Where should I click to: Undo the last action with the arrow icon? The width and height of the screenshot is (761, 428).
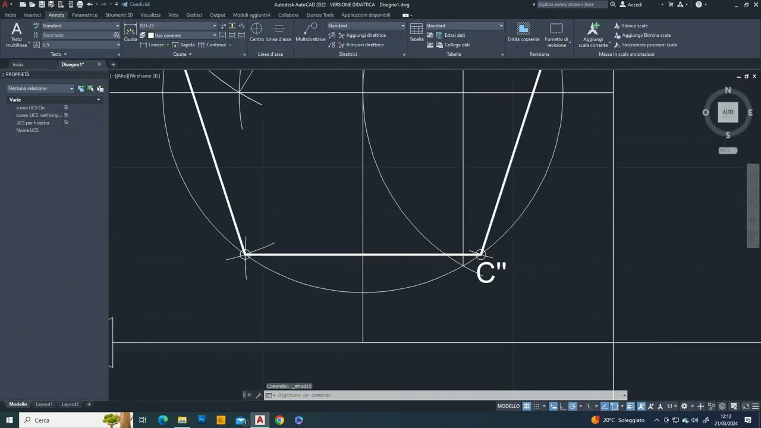(x=90, y=4)
